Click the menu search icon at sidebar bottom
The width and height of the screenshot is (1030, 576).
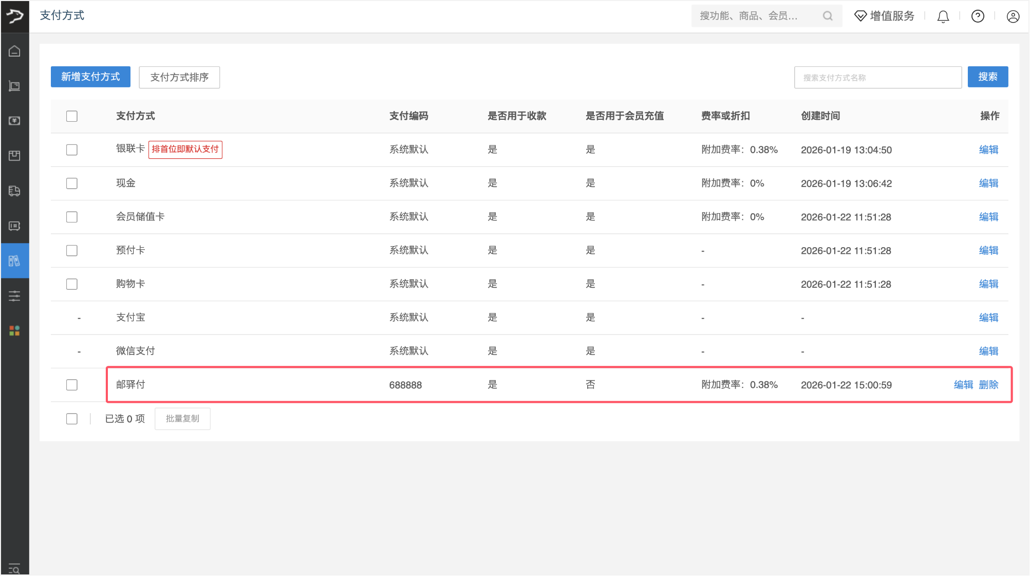click(14, 569)
